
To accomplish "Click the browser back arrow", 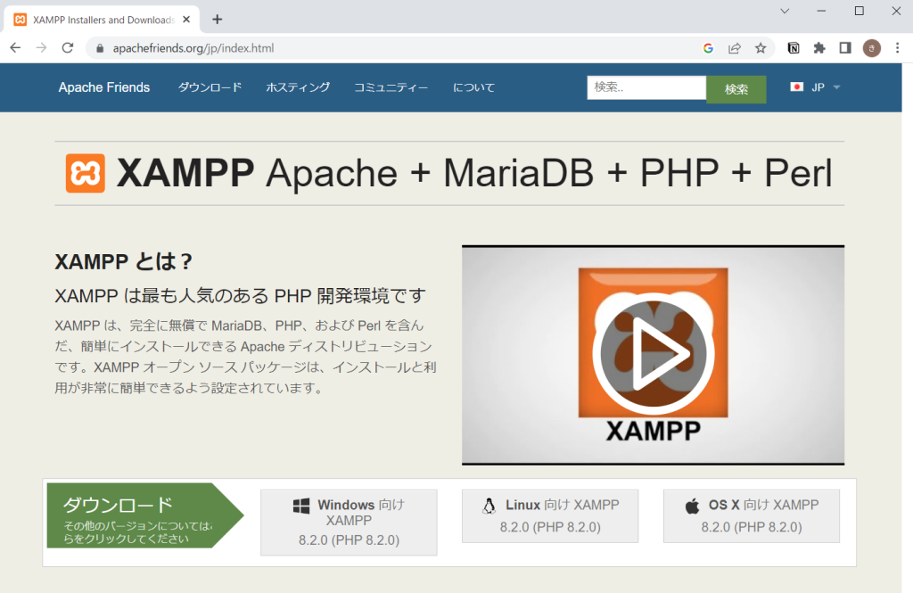I will [x=15, y=48].
